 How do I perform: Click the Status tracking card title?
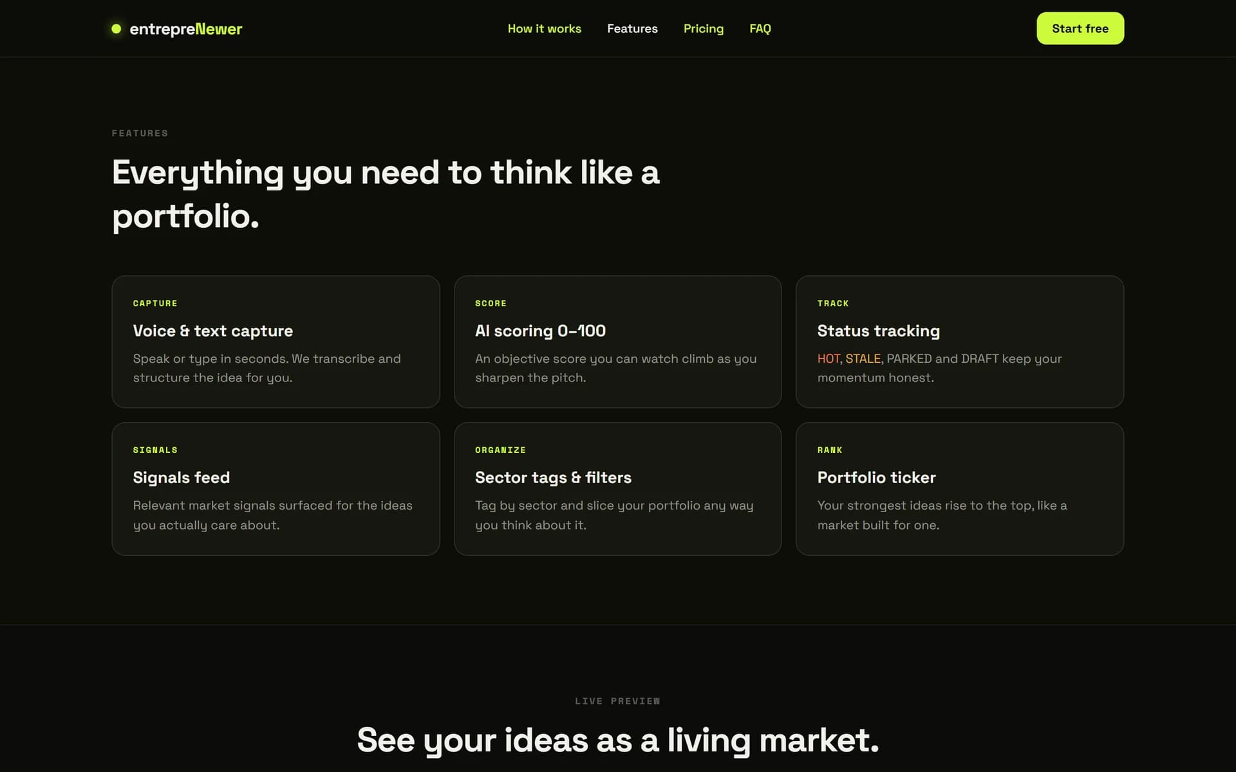(x=878, y=331)
